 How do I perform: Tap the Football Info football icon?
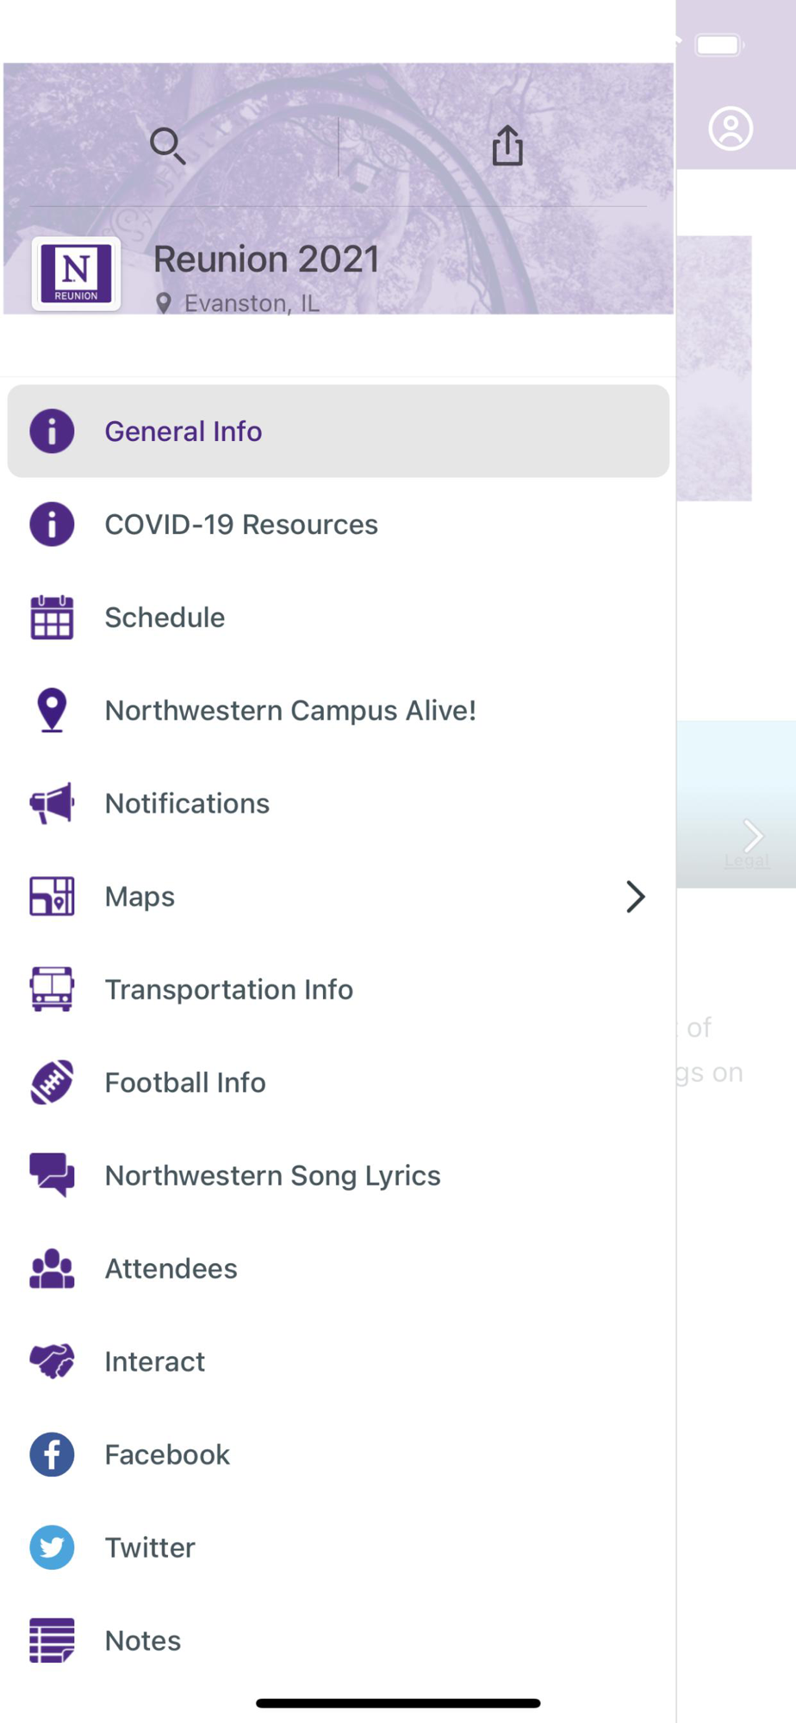coord(52,1083)
